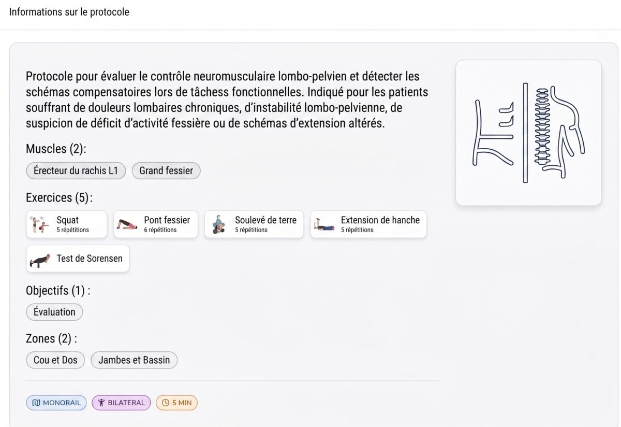Click the Test de Sorensen plank illustration
This screenshot has width=621, height=427.
pos(40,259)
